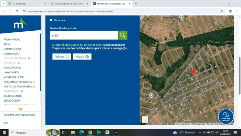Click TROCAR EMPREENDIMENTO link
This screenshot has height=136, width=241.
(19, 115)
